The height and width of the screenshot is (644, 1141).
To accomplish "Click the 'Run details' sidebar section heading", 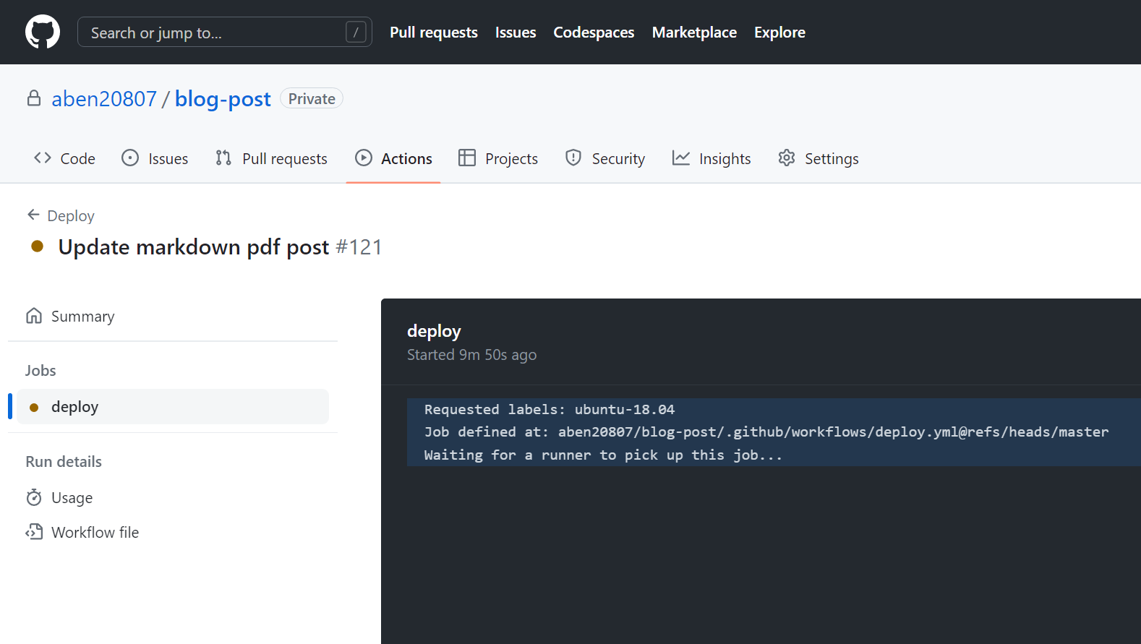I will click(x=64, y=461).
